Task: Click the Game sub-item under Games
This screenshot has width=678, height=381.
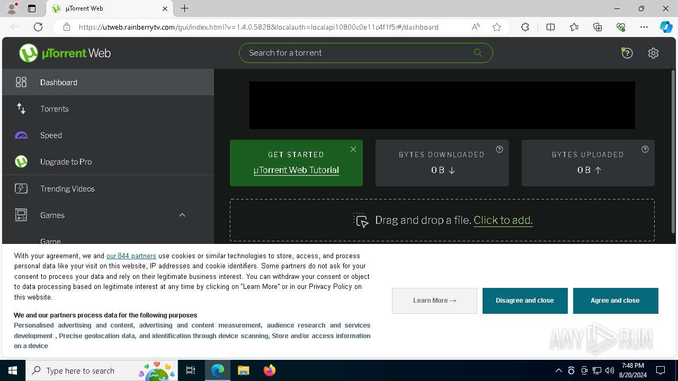Action: point(50,241)
